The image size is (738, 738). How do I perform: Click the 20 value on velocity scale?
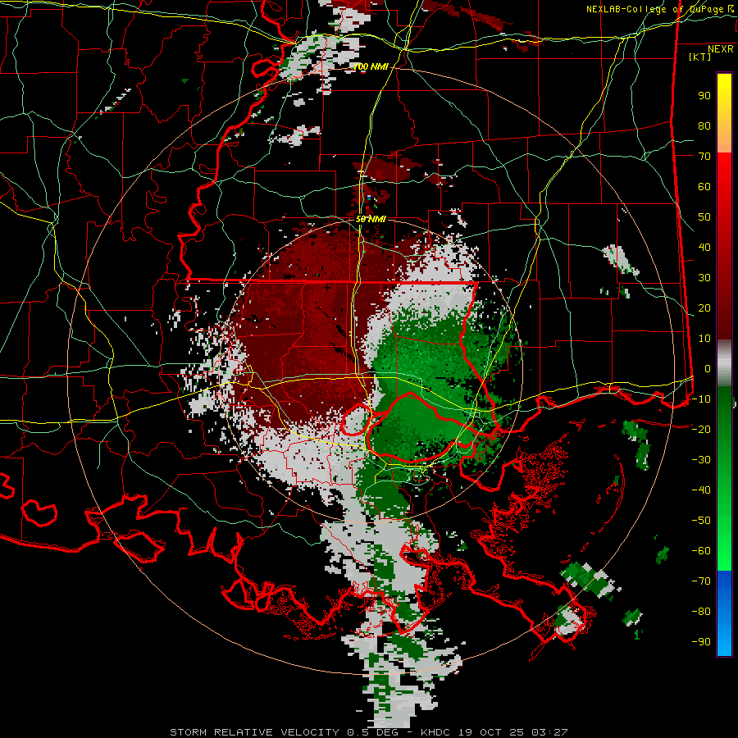[x=704, y=308]
